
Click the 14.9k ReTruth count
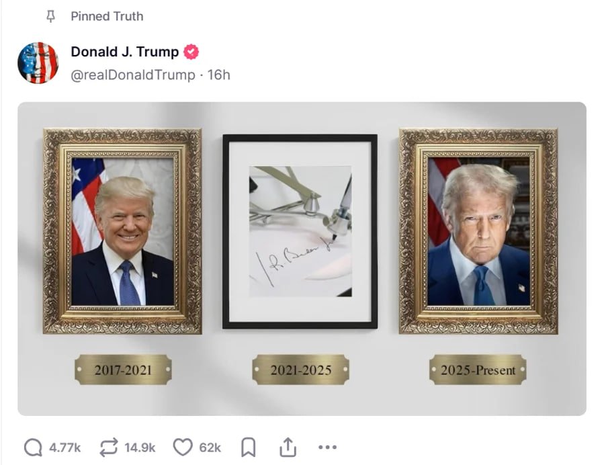point(140,448)
